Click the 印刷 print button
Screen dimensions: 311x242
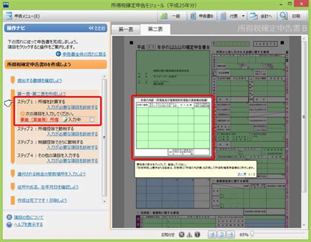point(292,16)
